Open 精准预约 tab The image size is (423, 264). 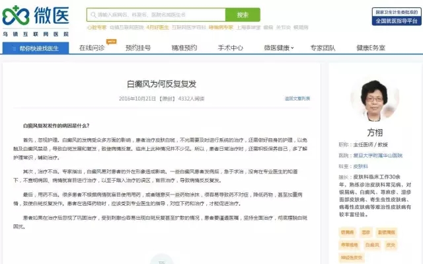click(x=184, y=48)
